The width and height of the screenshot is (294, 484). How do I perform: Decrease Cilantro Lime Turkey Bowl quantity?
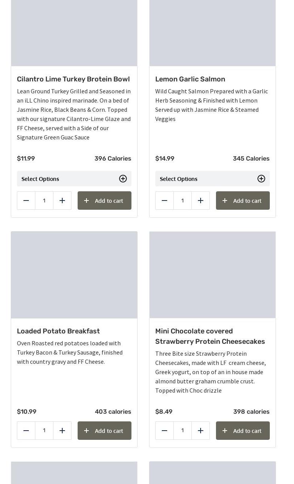click(26, 201)
